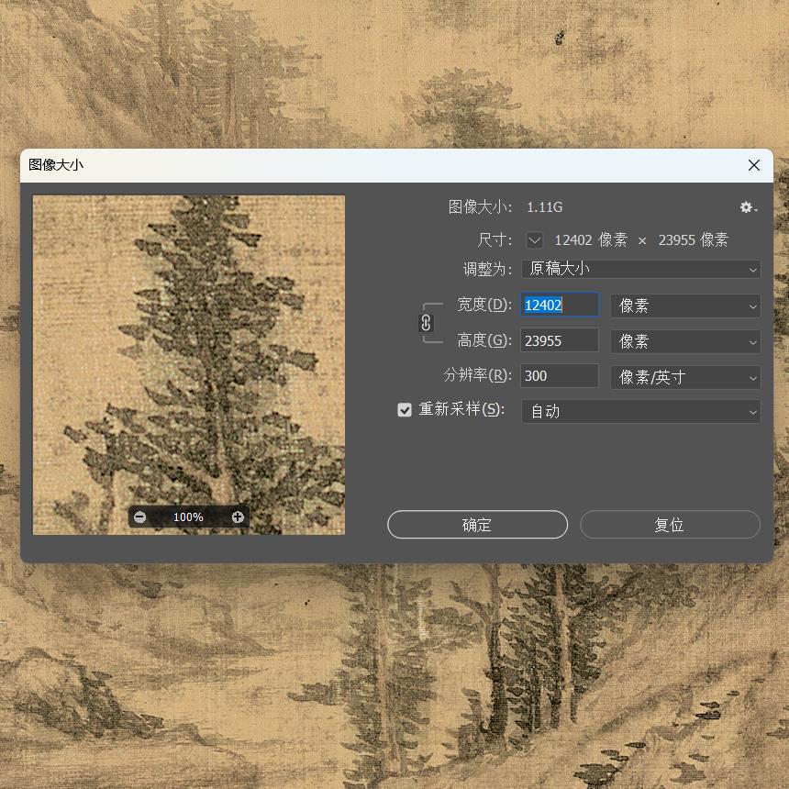Image resolution: width=789 pixels, height=789 pixels.
Task: Close the 图像大小 dialog
Action: pyautogui.click(x=753, y=165)
